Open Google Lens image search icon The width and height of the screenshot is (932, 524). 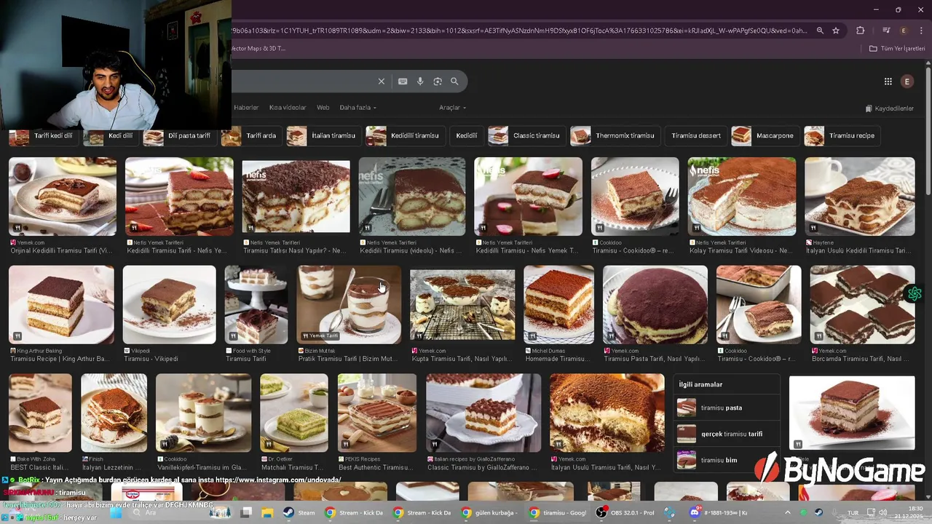coord(438,82)
